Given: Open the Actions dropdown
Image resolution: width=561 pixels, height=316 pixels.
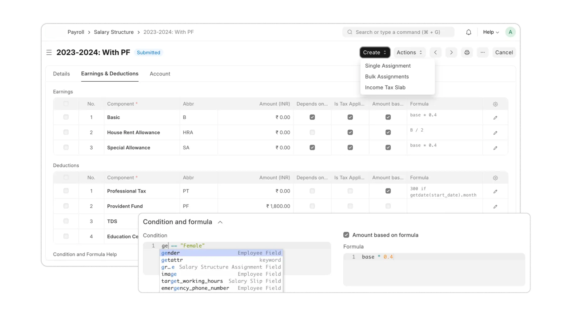Looking at the screenshot, I should 409,52.
